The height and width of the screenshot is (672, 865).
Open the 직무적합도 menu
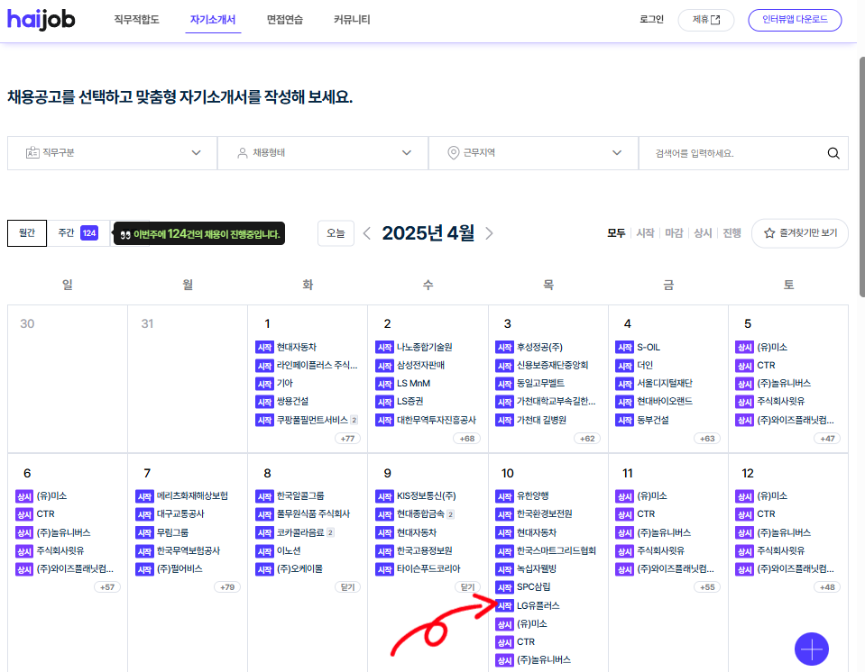(x=137, y=20)
